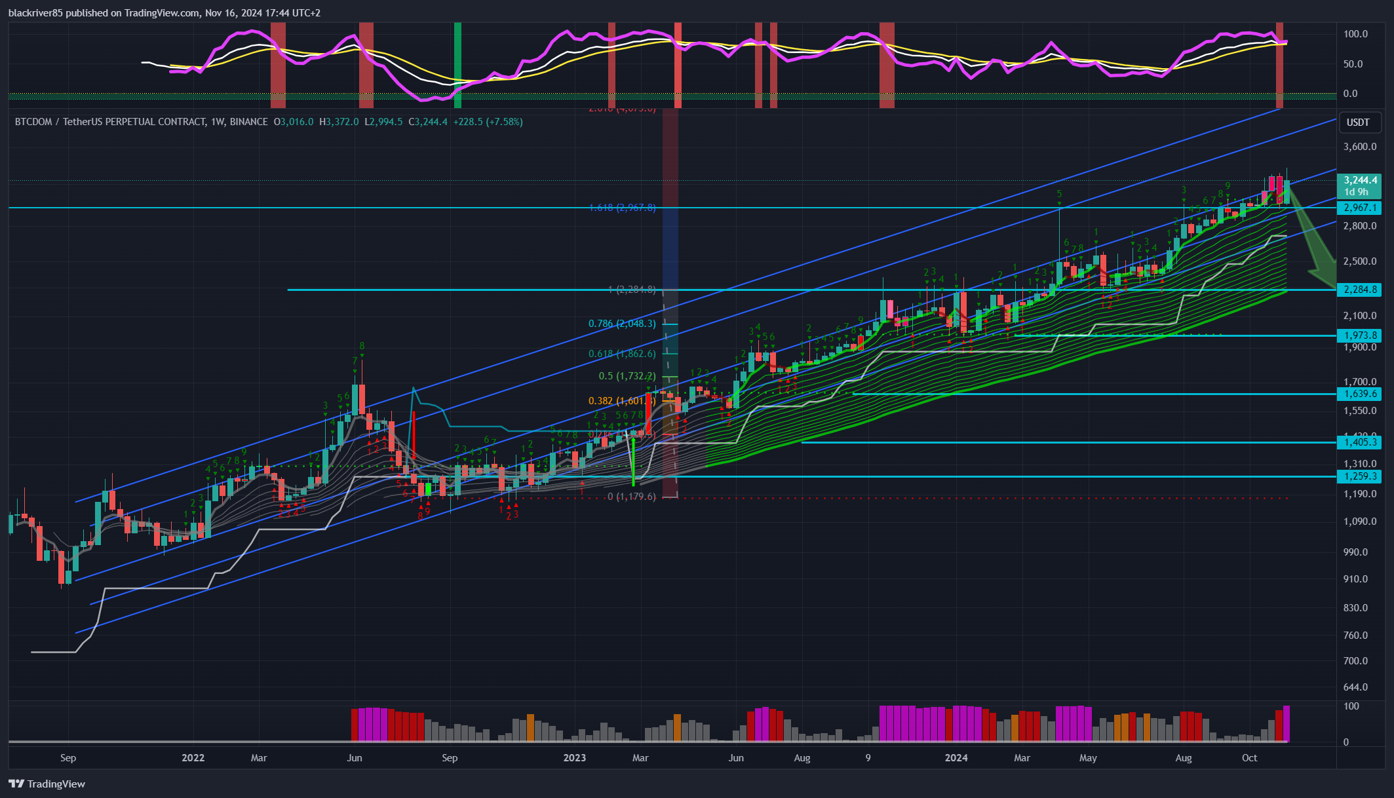Click the open value O3,016.0
The width and height of the screenshot is (1394, 798).
pyautogui.click(x=294, y=122)
